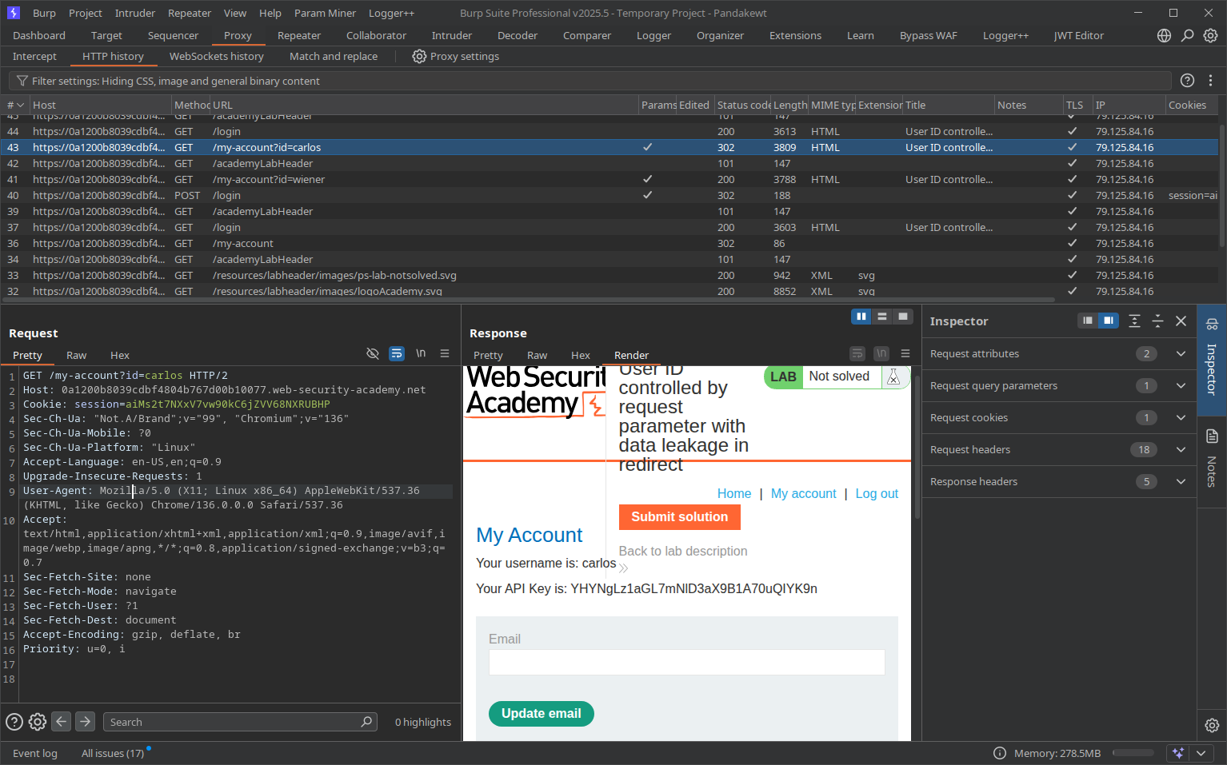Expand the Response headers Inspector section
This screenshot has width=1227, height=765.
coord(1181,481)
